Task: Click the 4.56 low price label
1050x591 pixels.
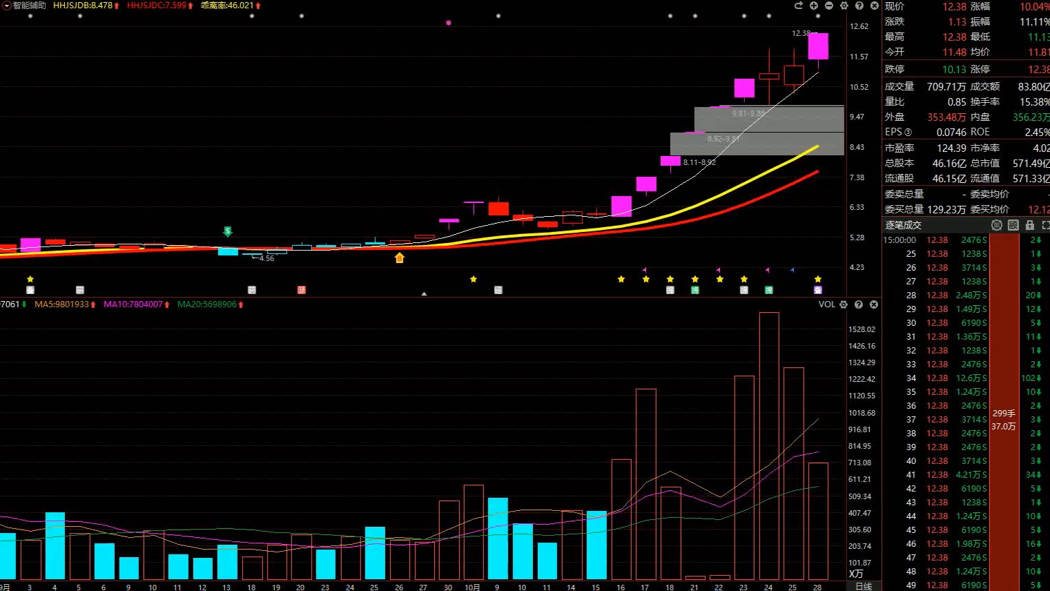Action: (x=266, y=258)
